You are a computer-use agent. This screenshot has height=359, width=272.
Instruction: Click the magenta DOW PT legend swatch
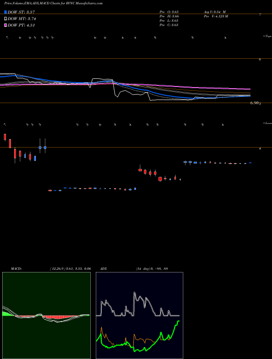click(6, 25)
